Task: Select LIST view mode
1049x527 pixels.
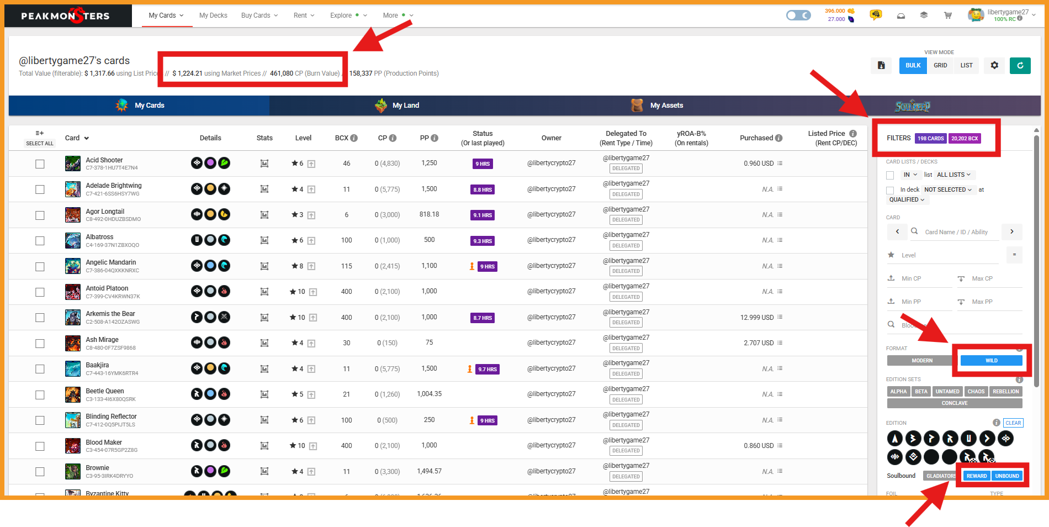Action: pos(966,65)
